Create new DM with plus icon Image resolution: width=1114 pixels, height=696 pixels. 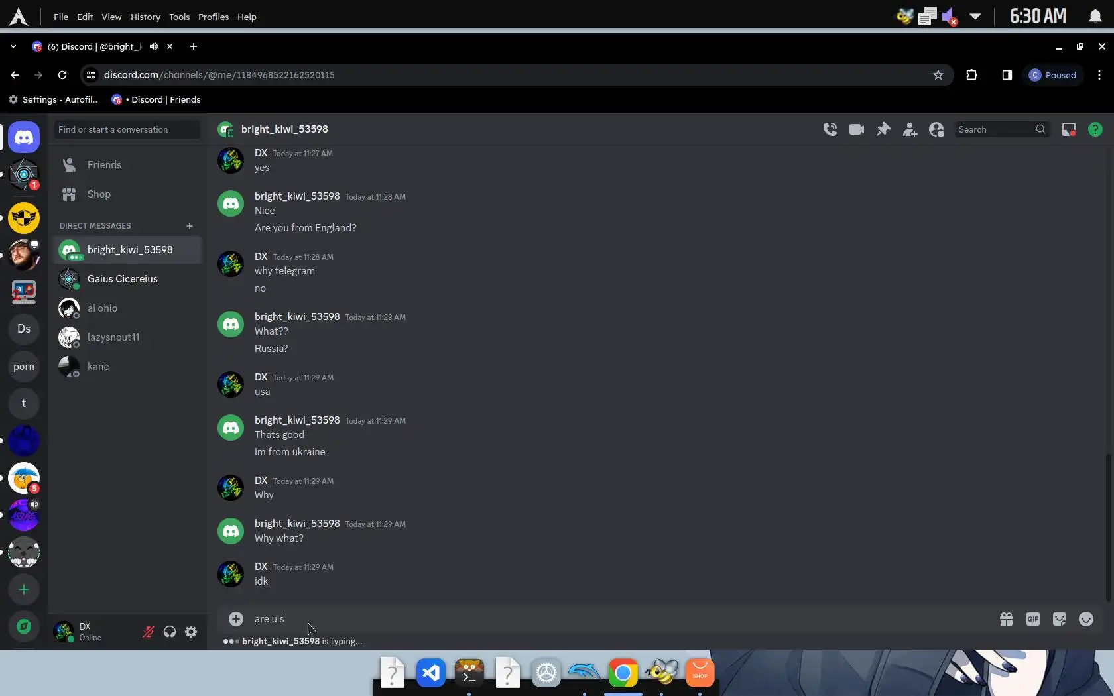190,226
